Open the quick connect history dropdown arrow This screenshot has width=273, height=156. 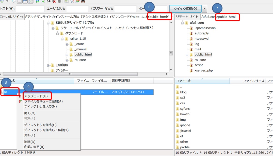[x=205, y=9]
